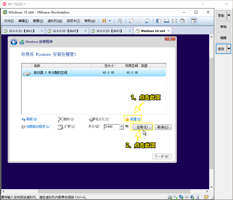The image size is (233, 200).
Task: Click the 应用(P) button
Action: 142,127
